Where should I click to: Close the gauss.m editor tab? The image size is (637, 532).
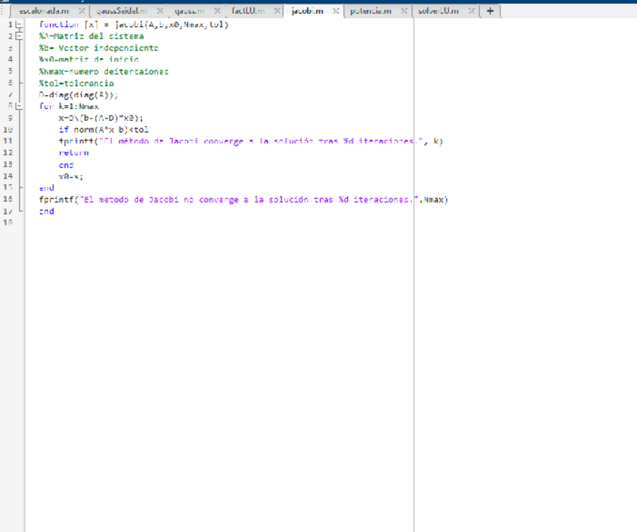[x=216, y=11]
